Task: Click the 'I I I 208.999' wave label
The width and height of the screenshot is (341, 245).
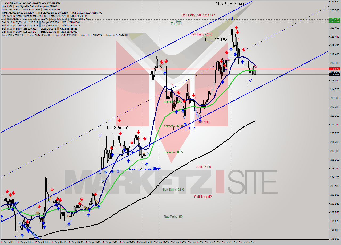Action: pyautogui.click(x=118, y=128)
